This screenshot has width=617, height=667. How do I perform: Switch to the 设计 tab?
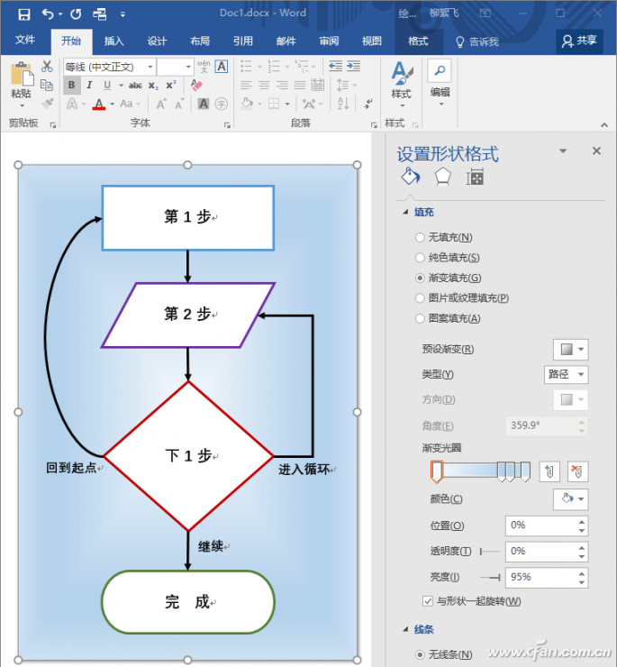tap(157, 41)
